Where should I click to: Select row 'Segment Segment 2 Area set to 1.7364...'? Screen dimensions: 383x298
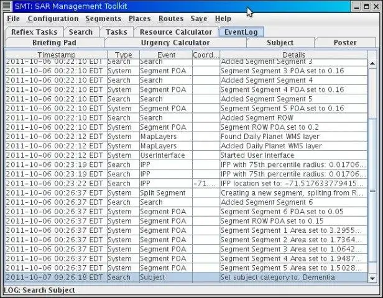pos(186,240)
